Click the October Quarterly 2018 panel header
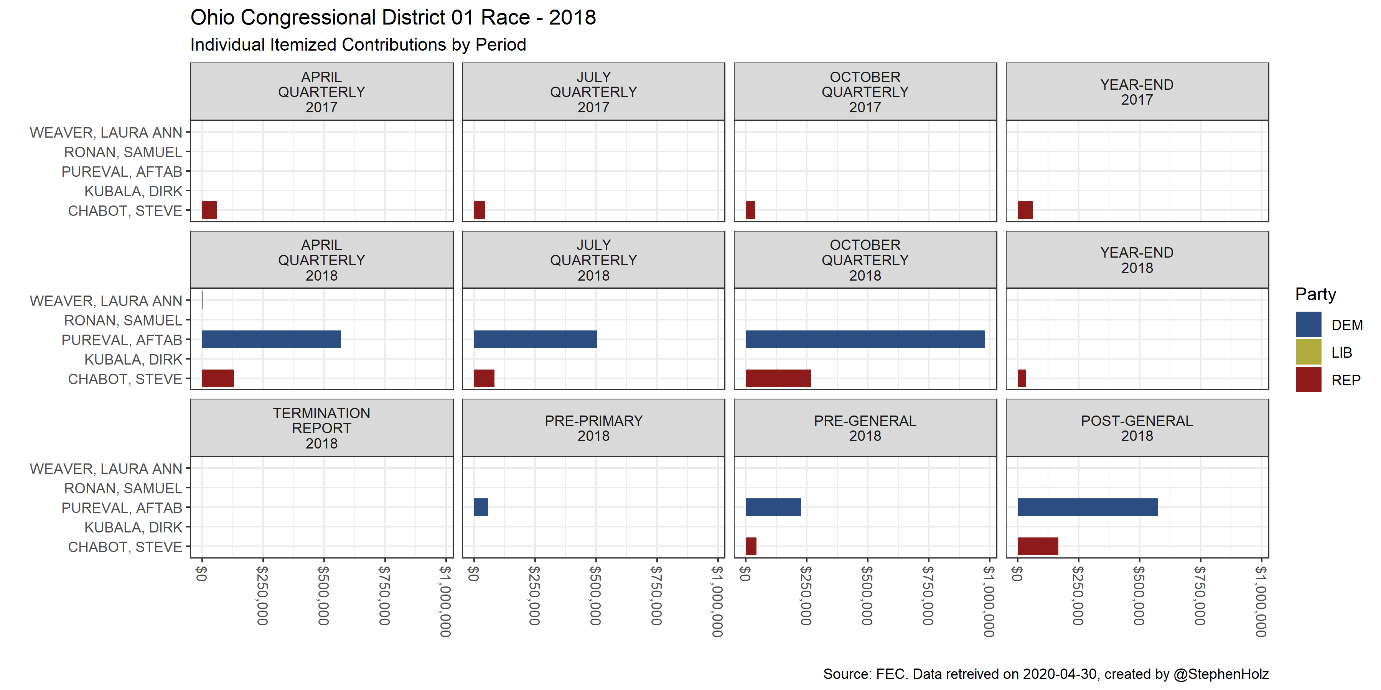The height and width of the screenshot is (690, 1381). [x=865, y=260]
